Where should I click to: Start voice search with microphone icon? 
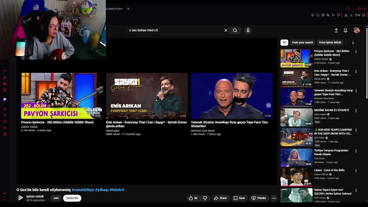click(x=248, y=30)
